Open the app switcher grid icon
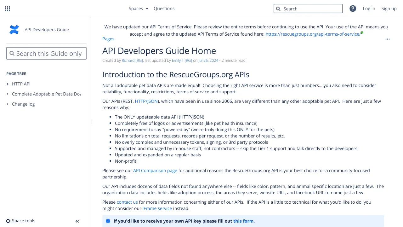Image resolution: width=403 pixels, height=227 pixels. point(8,9)
